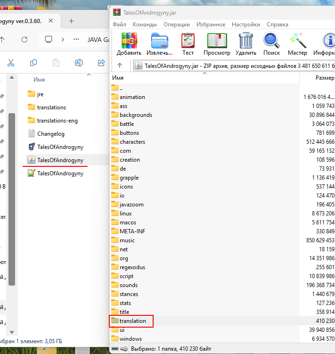Open the Операции menu
The width and height of the screenshot is (335, 354).
177,25
